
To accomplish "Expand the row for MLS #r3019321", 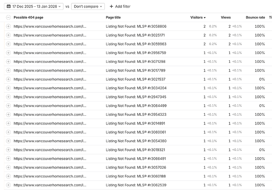I will pos(8,150).
